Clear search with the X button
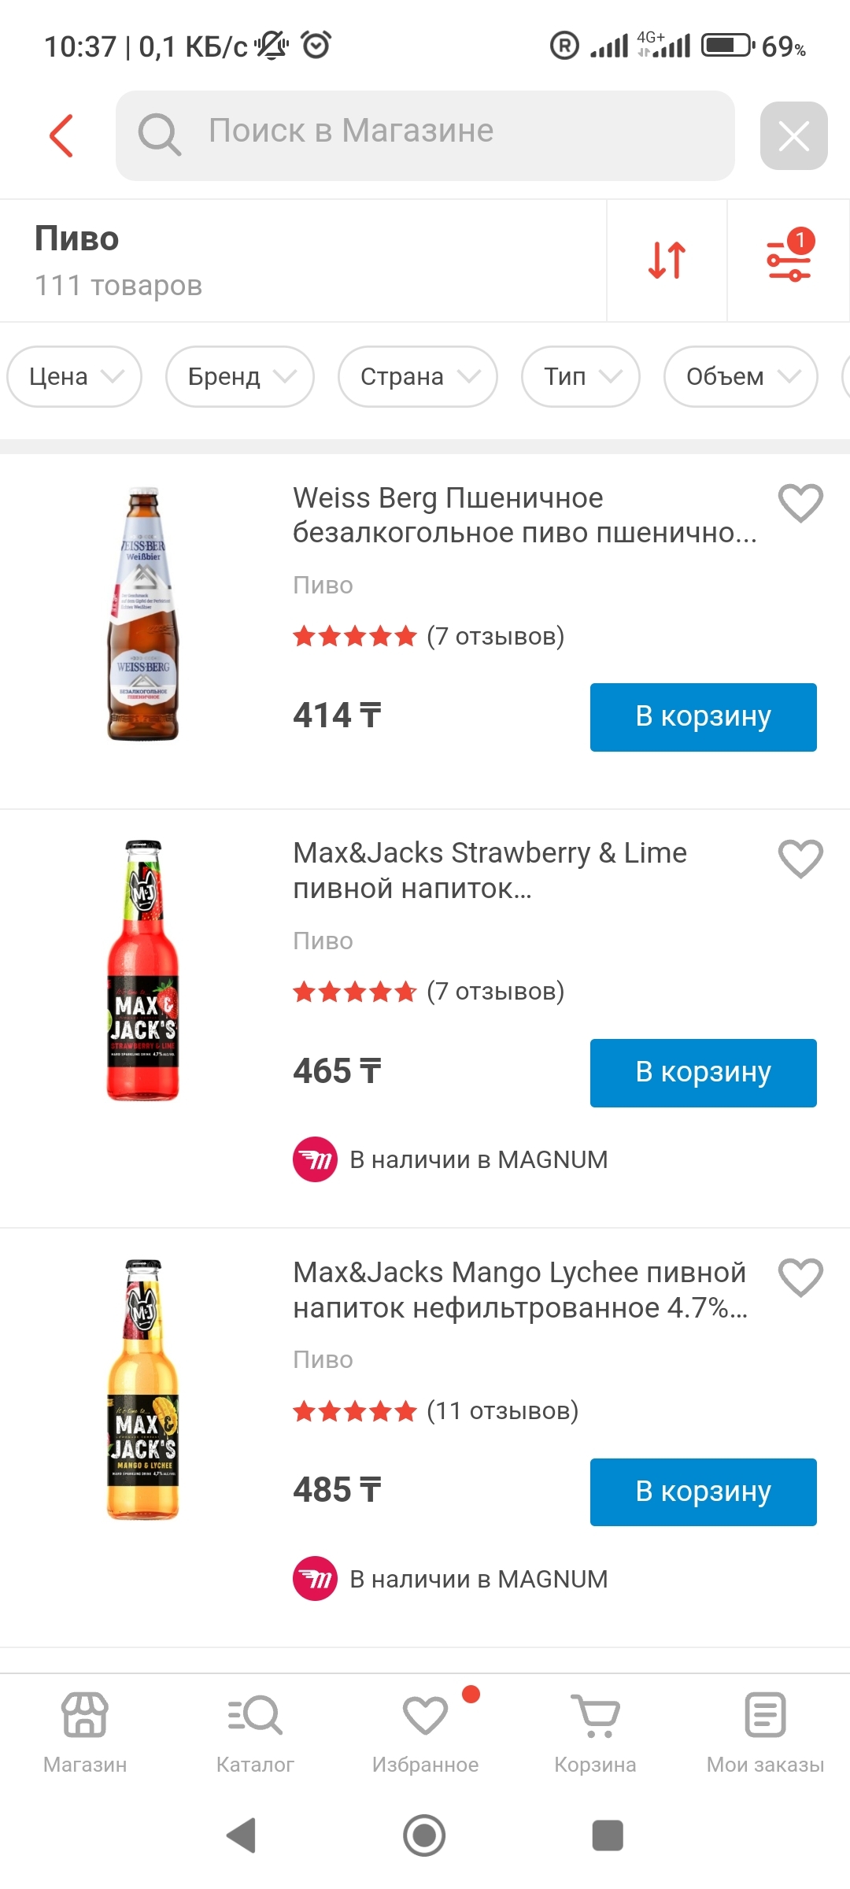The height and width of the screenshot is (1889, 850). click(793, 135)
